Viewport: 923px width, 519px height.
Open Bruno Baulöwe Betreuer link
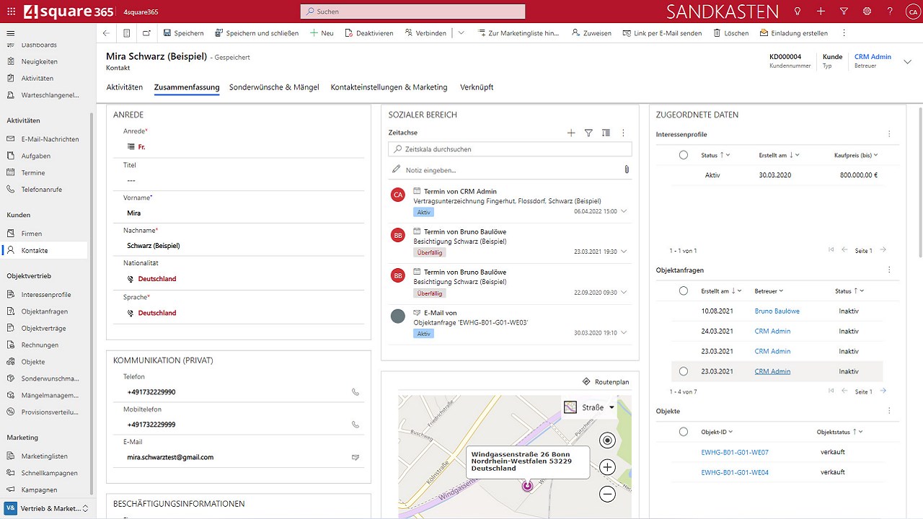pos(777,311)
